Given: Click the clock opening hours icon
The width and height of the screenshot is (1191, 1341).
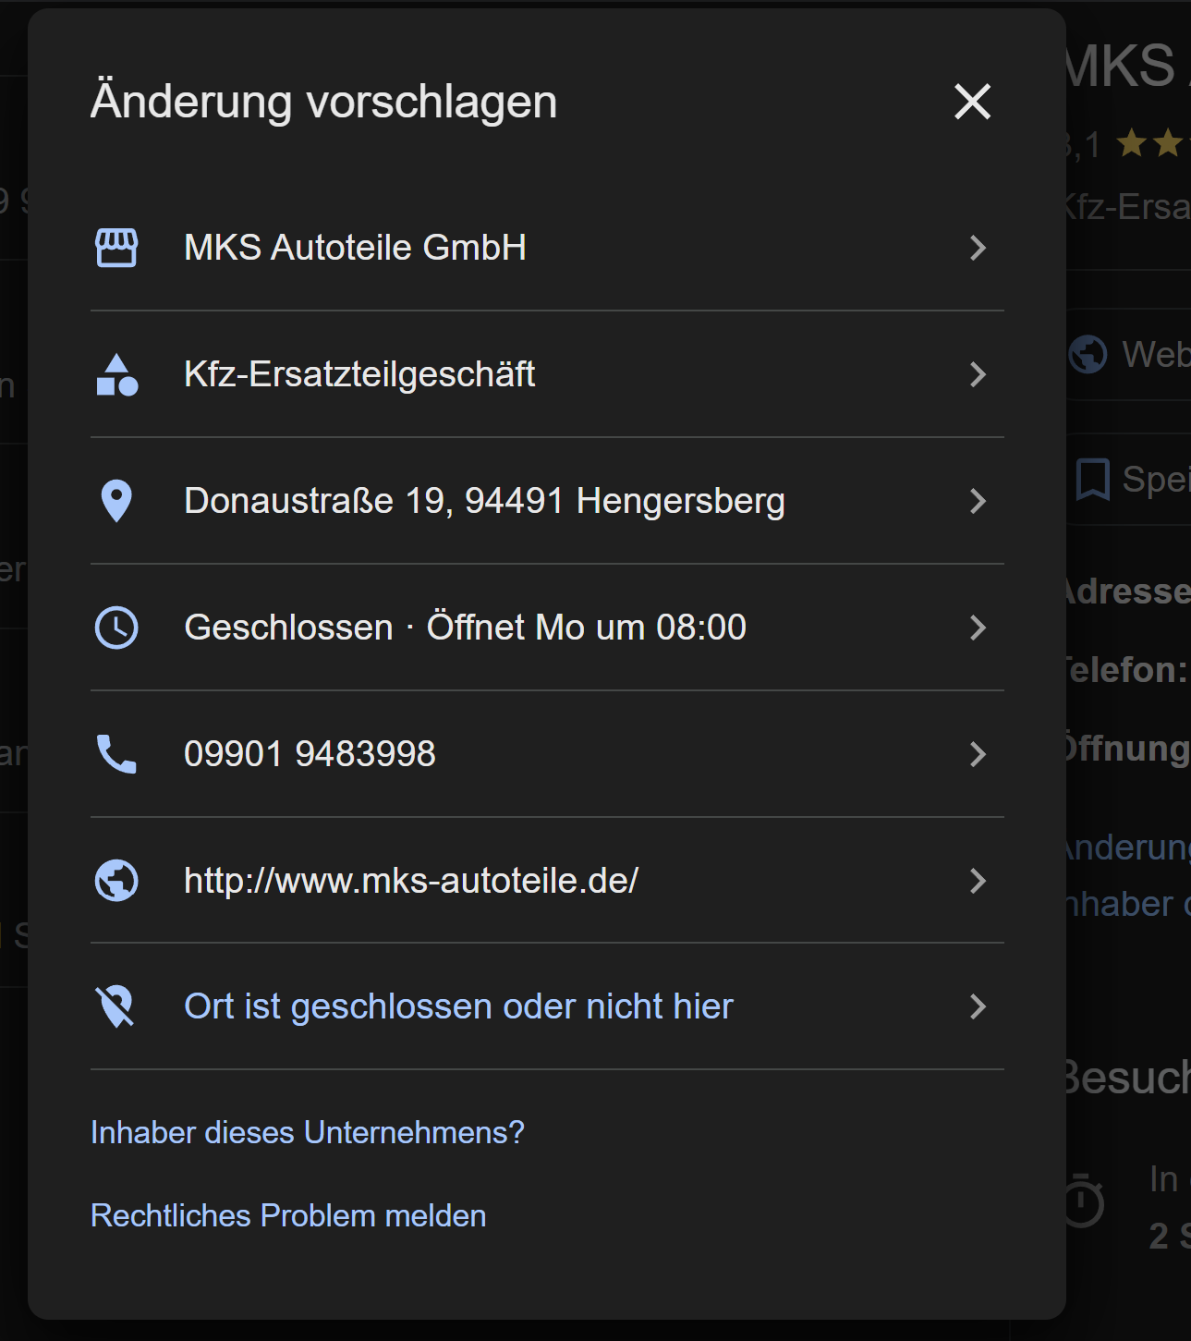Looking at the screenshot, I should click(116, 628).
